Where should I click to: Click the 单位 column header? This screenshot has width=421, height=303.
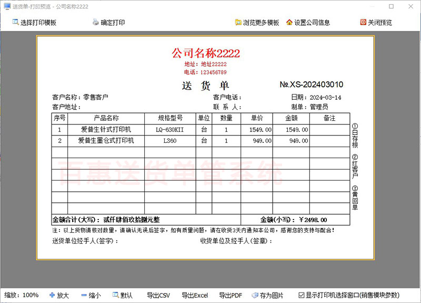click(x=204, y=118)
